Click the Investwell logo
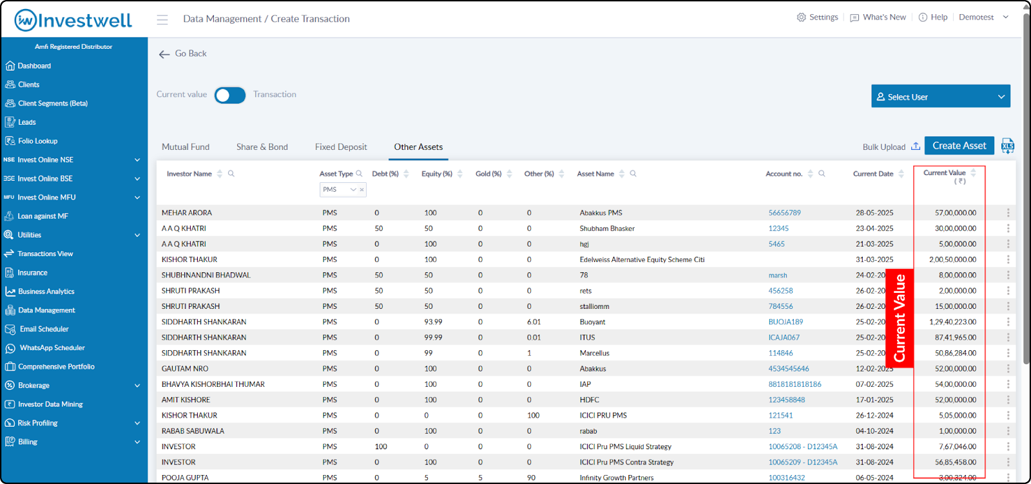 (x=73, y=20)
